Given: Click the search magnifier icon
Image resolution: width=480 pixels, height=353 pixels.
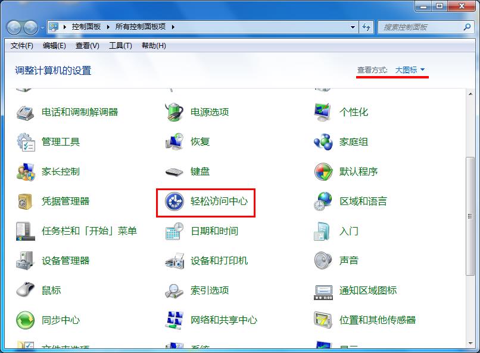Looking at the screenshot, I should (467, 27).
